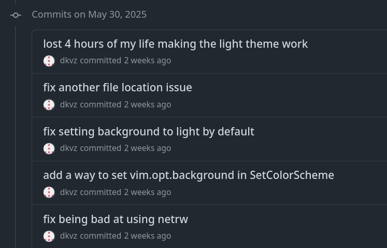Image resolution: width=387 pixels, height=248 pixels.
Task: Click "2 weeks ago" on netrw commit
Action: 147,236
